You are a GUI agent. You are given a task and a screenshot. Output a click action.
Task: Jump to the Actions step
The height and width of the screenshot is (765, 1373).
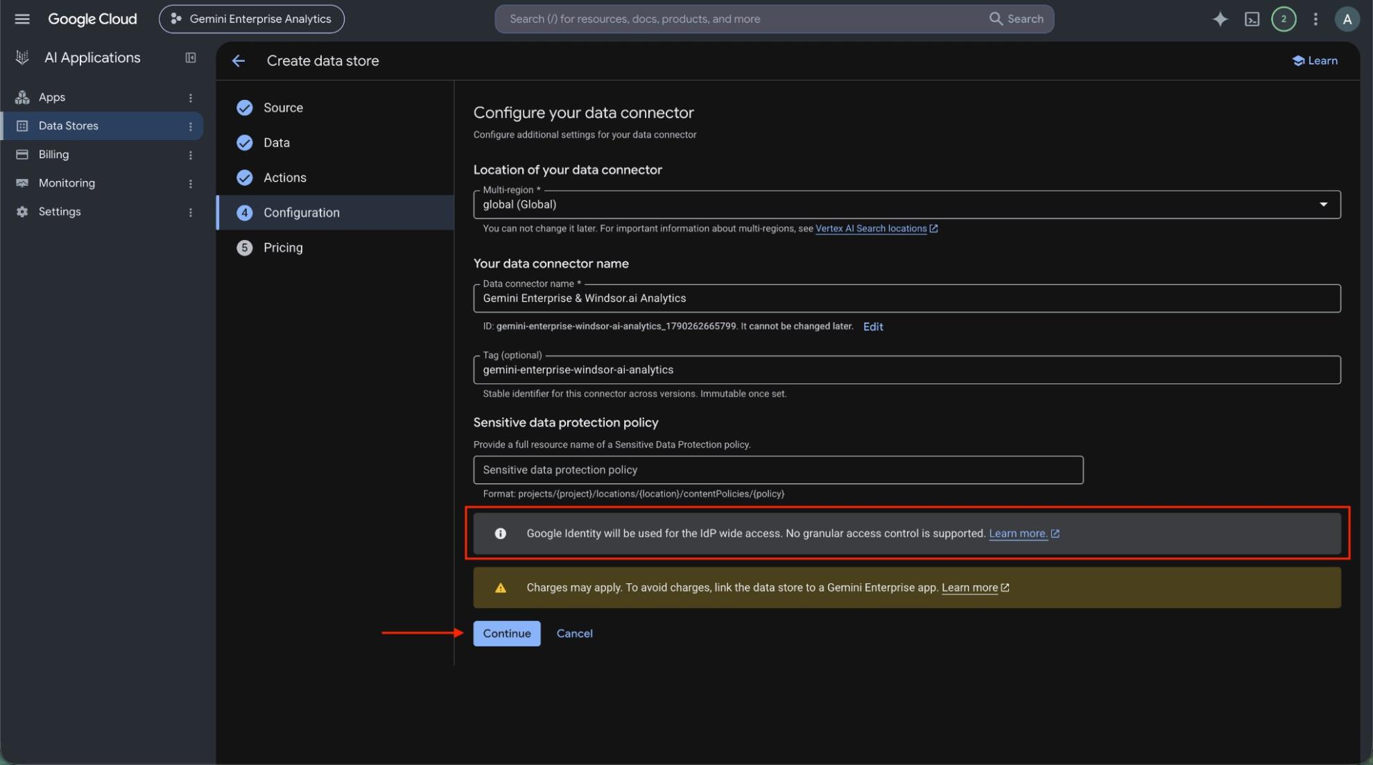coord(284,178)
